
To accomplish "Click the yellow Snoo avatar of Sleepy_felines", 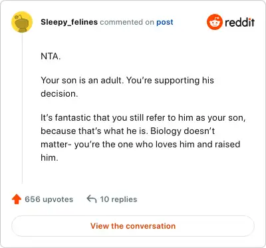I will tap(22, 22).
